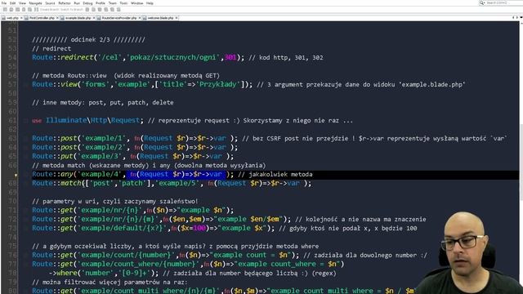Click the '[0-9]+' regex string
The height and width of the screenshot is (294, 523).
(134, 274)
